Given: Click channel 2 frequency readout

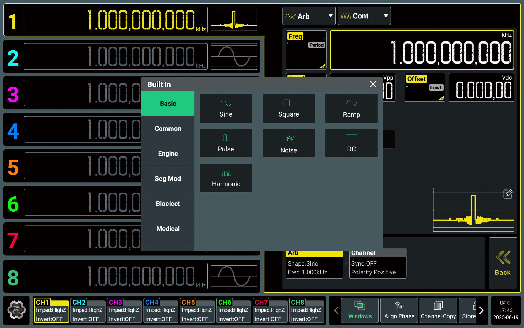Looking at the screenshot, I should click(x=116, y=56).
